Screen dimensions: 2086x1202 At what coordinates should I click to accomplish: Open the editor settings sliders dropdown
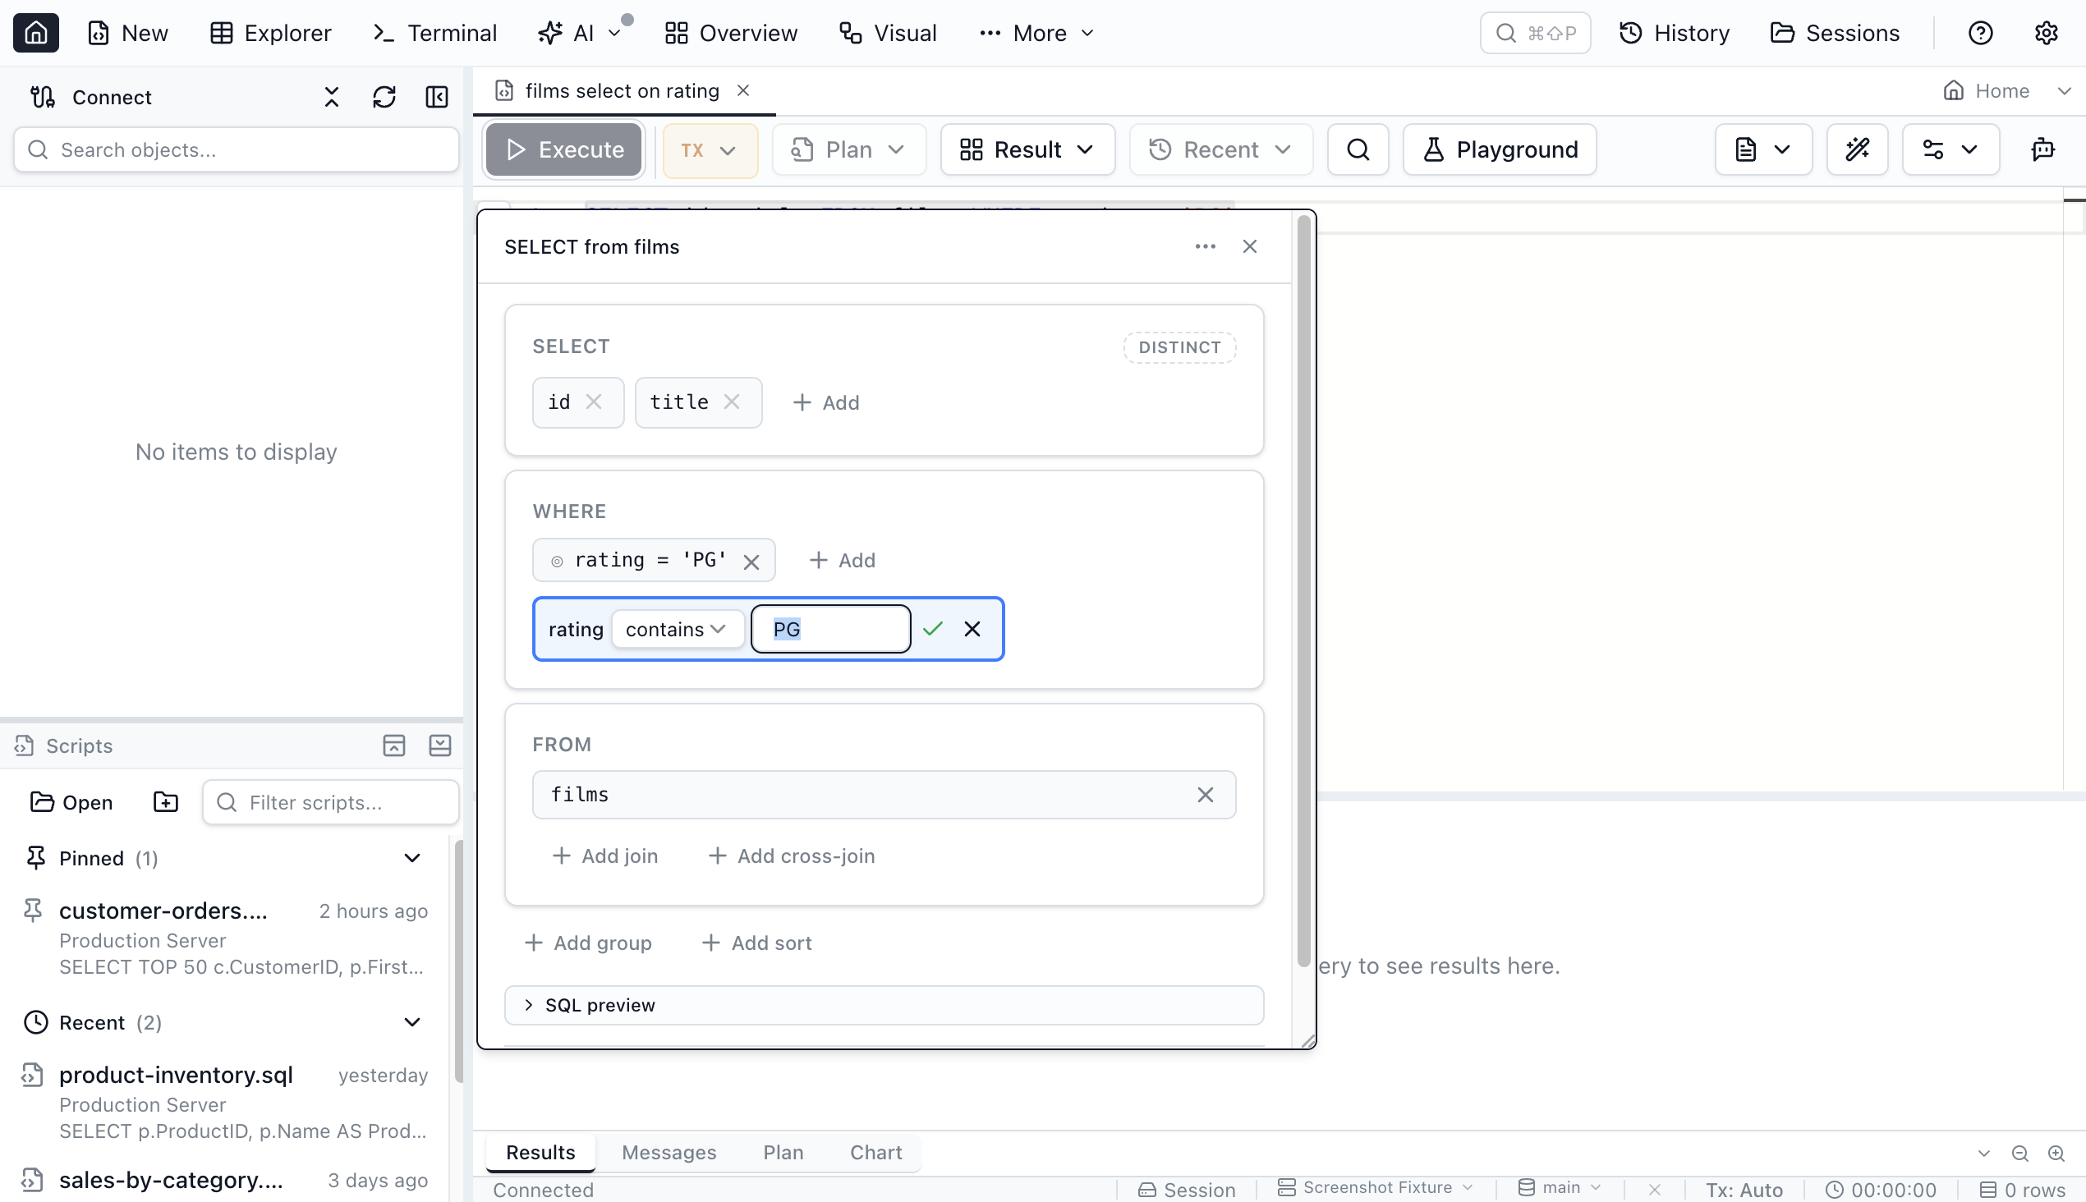1950,149
